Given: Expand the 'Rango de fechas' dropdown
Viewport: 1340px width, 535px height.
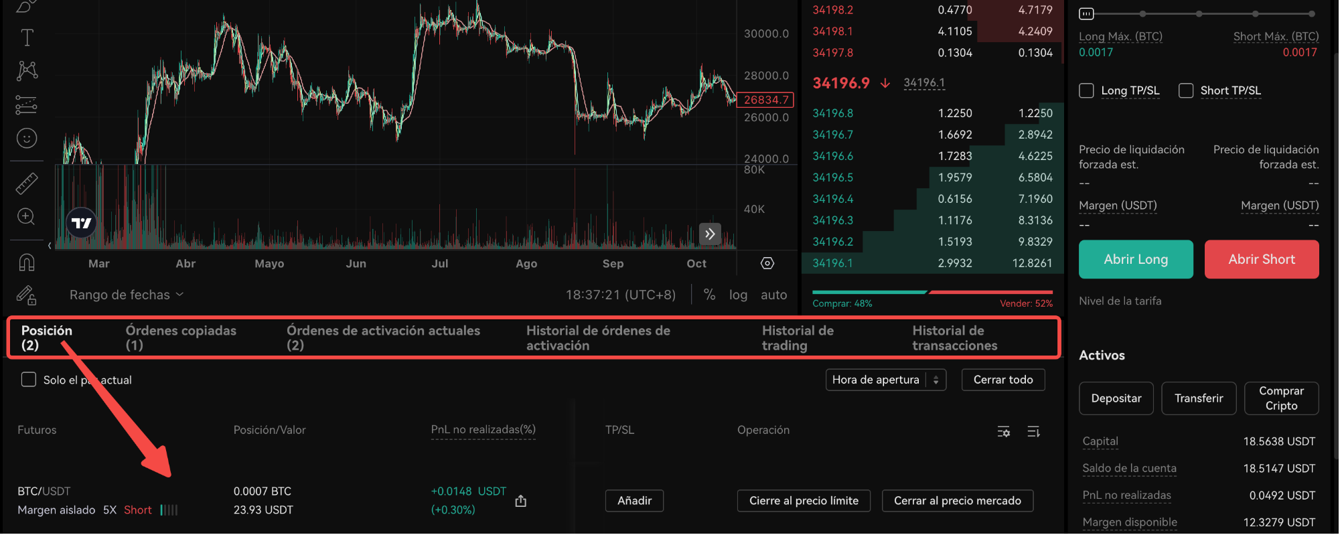Looking at the screenshot, I should pos(127,295).
